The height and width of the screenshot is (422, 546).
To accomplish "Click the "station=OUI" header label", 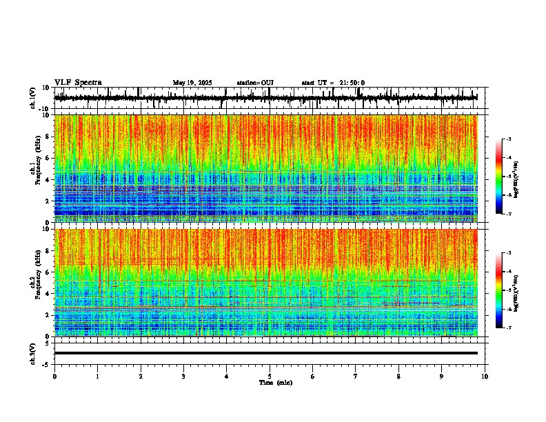I will click(255, 83).
